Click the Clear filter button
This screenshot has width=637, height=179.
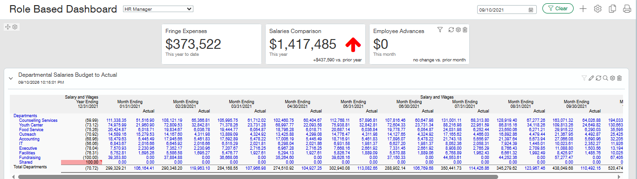tap(558, 8)
